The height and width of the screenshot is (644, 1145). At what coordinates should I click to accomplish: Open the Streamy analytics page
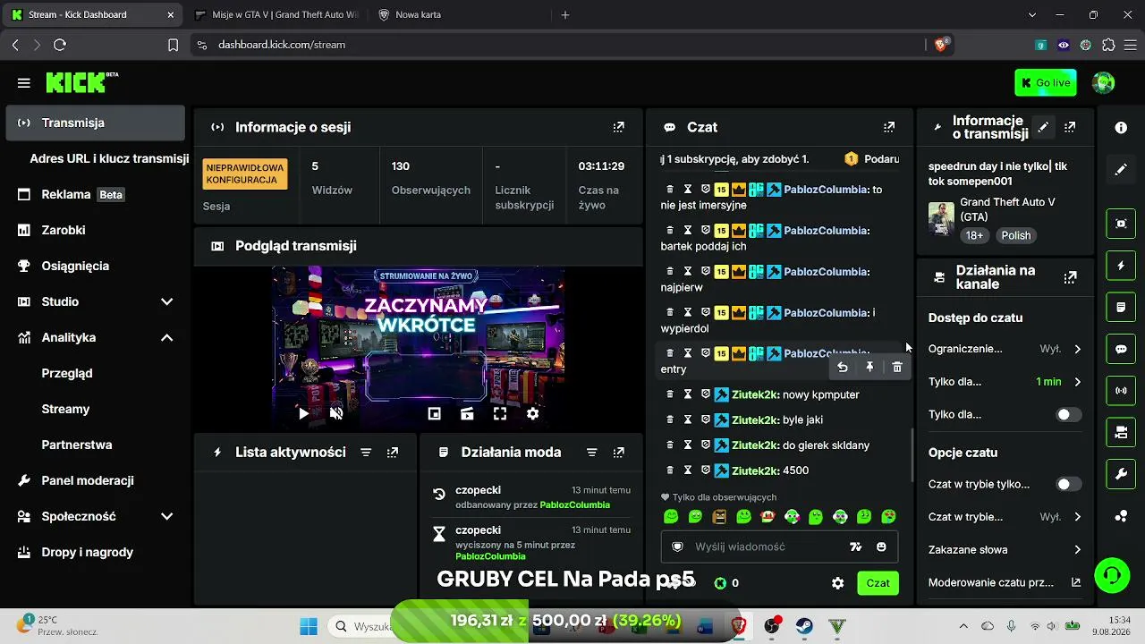(x=65, y=409)
